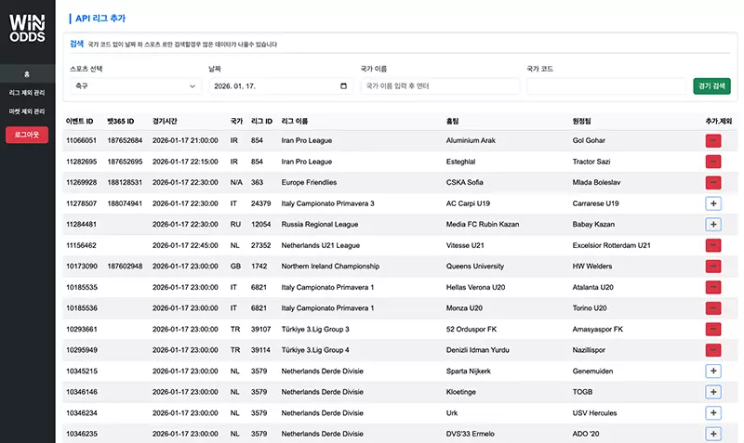Click into the 국가 코드 input field
Viewport: 744px width, 443px height.
(606, 86)
